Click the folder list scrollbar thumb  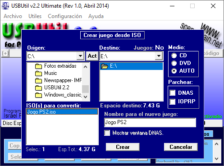85,89
